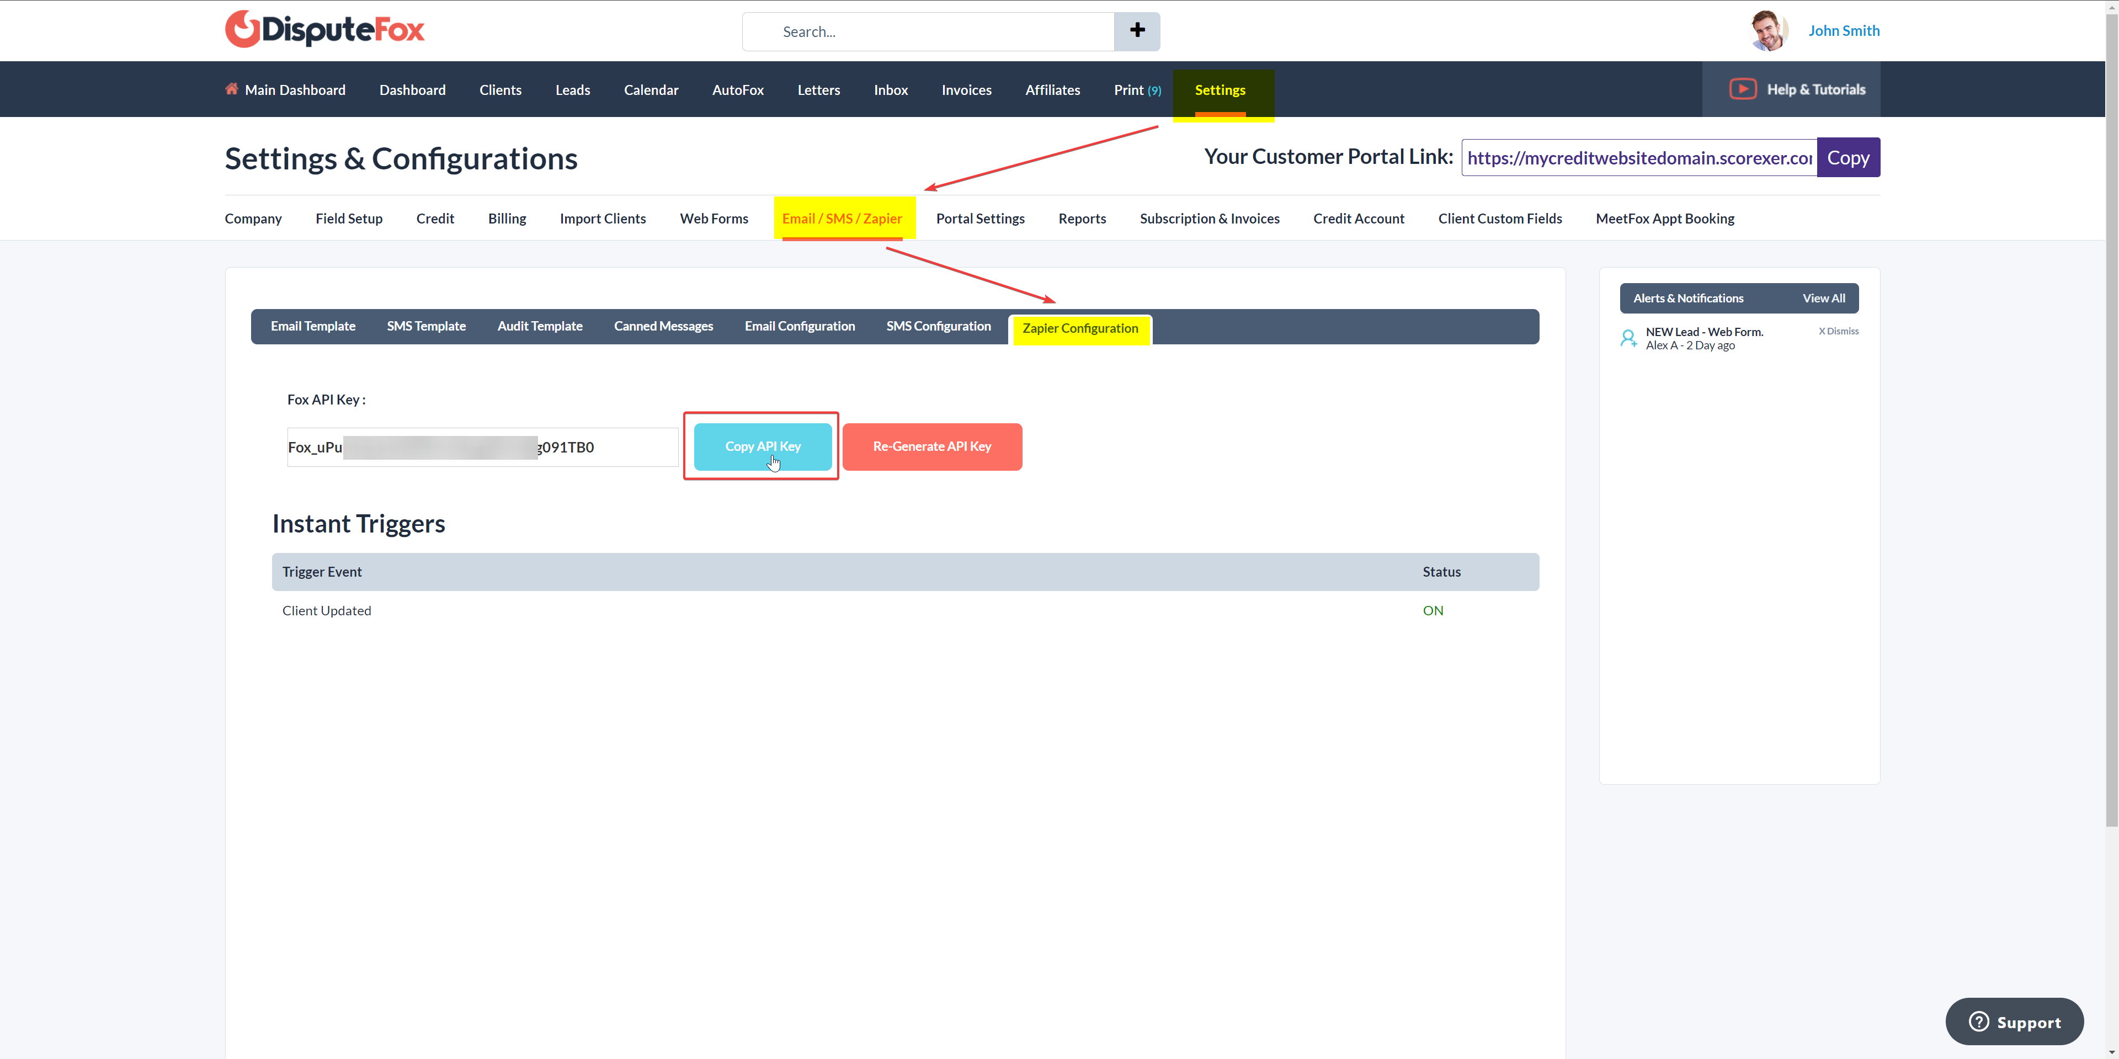Open the Reports settings section

[1082, 218]
